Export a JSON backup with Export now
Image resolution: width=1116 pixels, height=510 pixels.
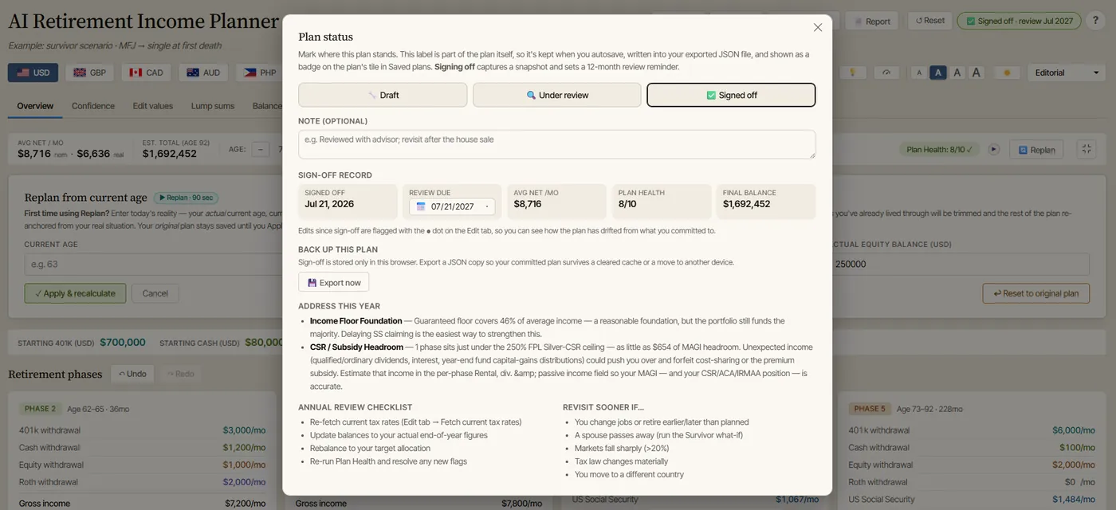pos(334,282)
